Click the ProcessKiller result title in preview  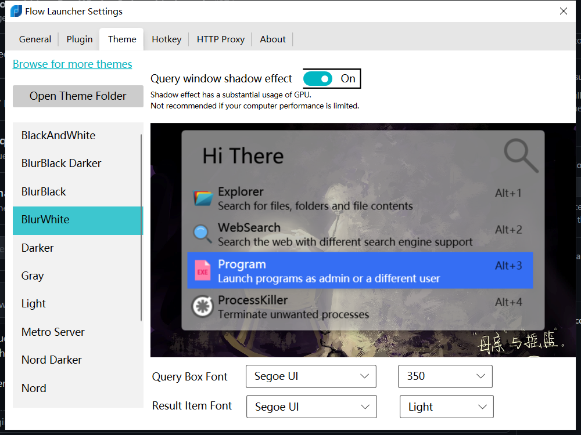tap(253, 300)
